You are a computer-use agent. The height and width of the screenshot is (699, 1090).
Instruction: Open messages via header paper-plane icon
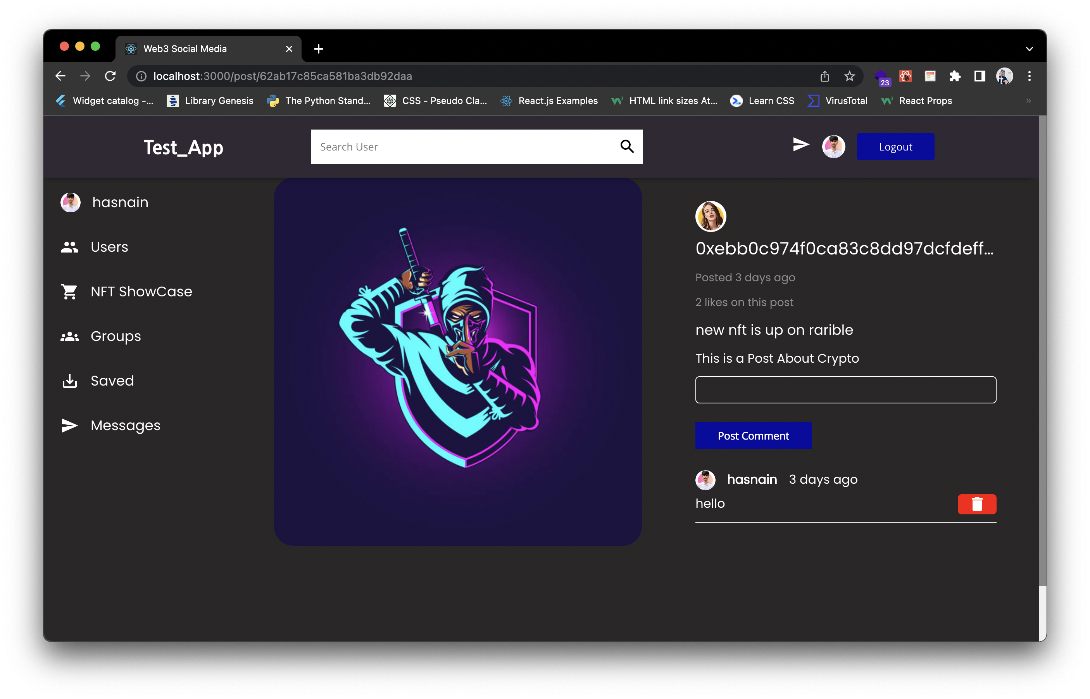click(800, 145)
